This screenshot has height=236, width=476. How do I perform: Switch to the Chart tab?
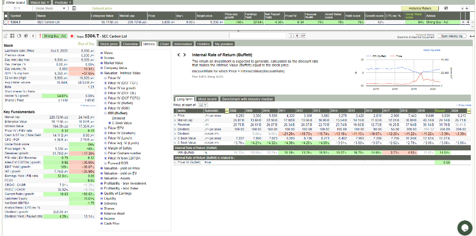[164, 44]
